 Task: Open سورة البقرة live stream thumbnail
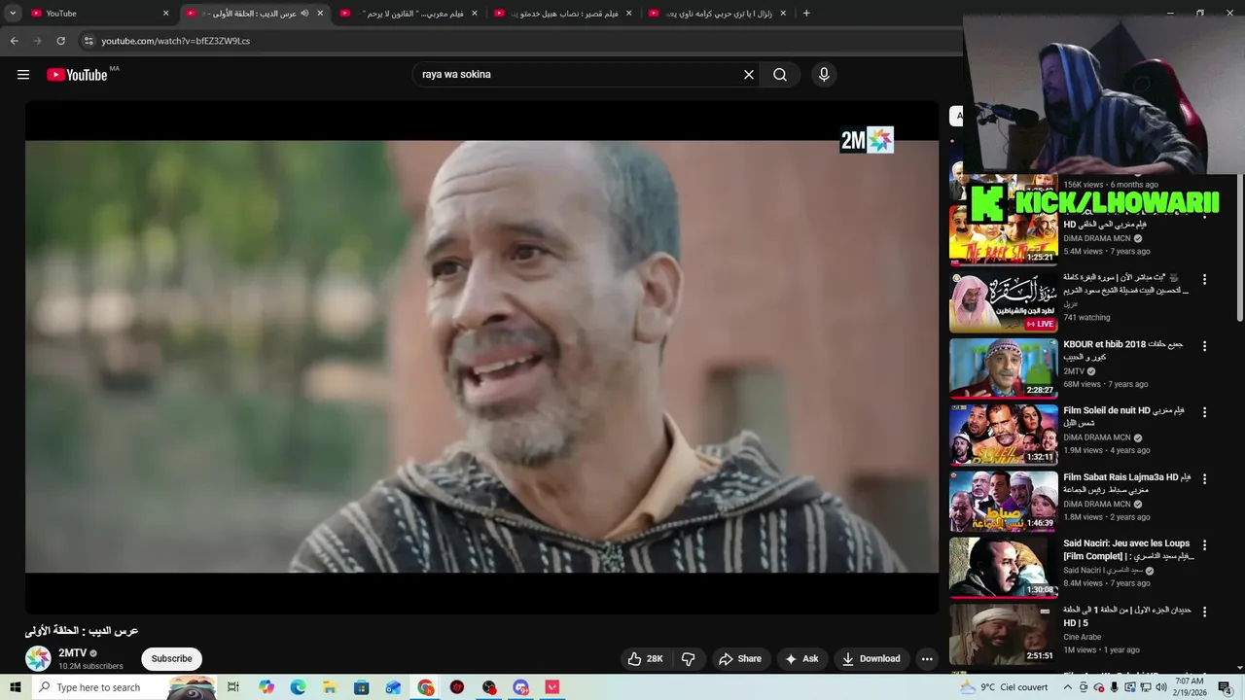coord(1003,301)
